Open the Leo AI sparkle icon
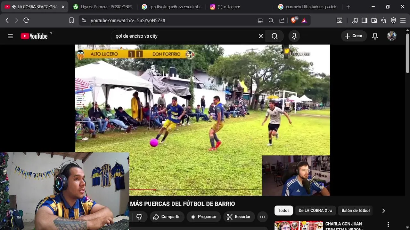Viewport: 410px width, 230px height. point(384,20)
